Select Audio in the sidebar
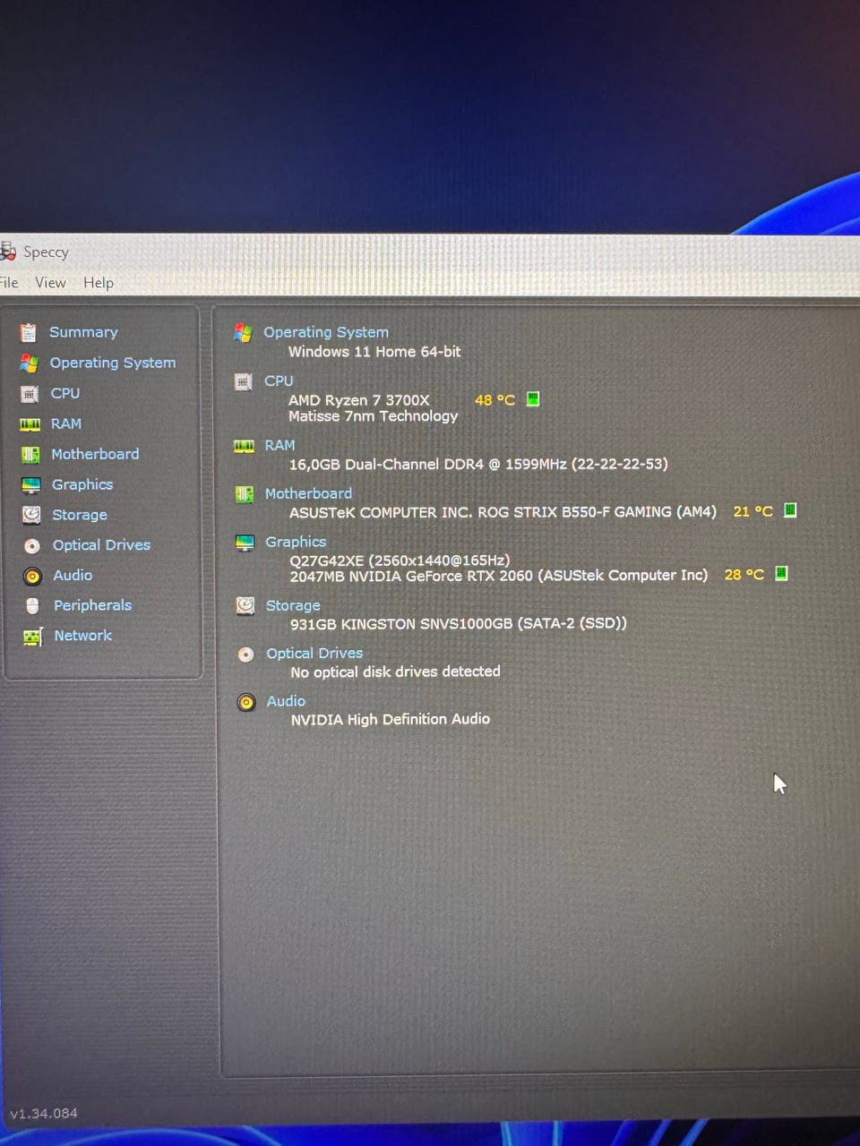860x1146 pixels. coord(73,576)
